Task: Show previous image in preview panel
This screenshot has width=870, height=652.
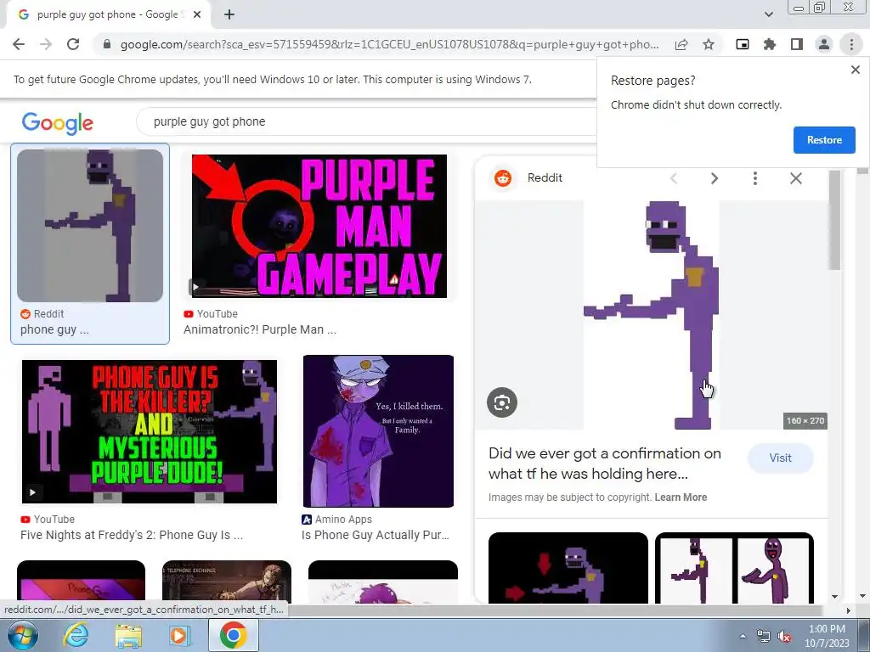Action: click(674, 178)
